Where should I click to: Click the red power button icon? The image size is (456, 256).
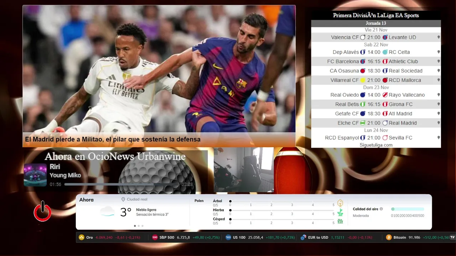(42, 211)
